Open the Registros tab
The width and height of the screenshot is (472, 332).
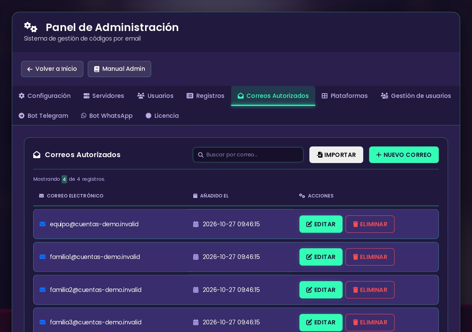(205, 96)
